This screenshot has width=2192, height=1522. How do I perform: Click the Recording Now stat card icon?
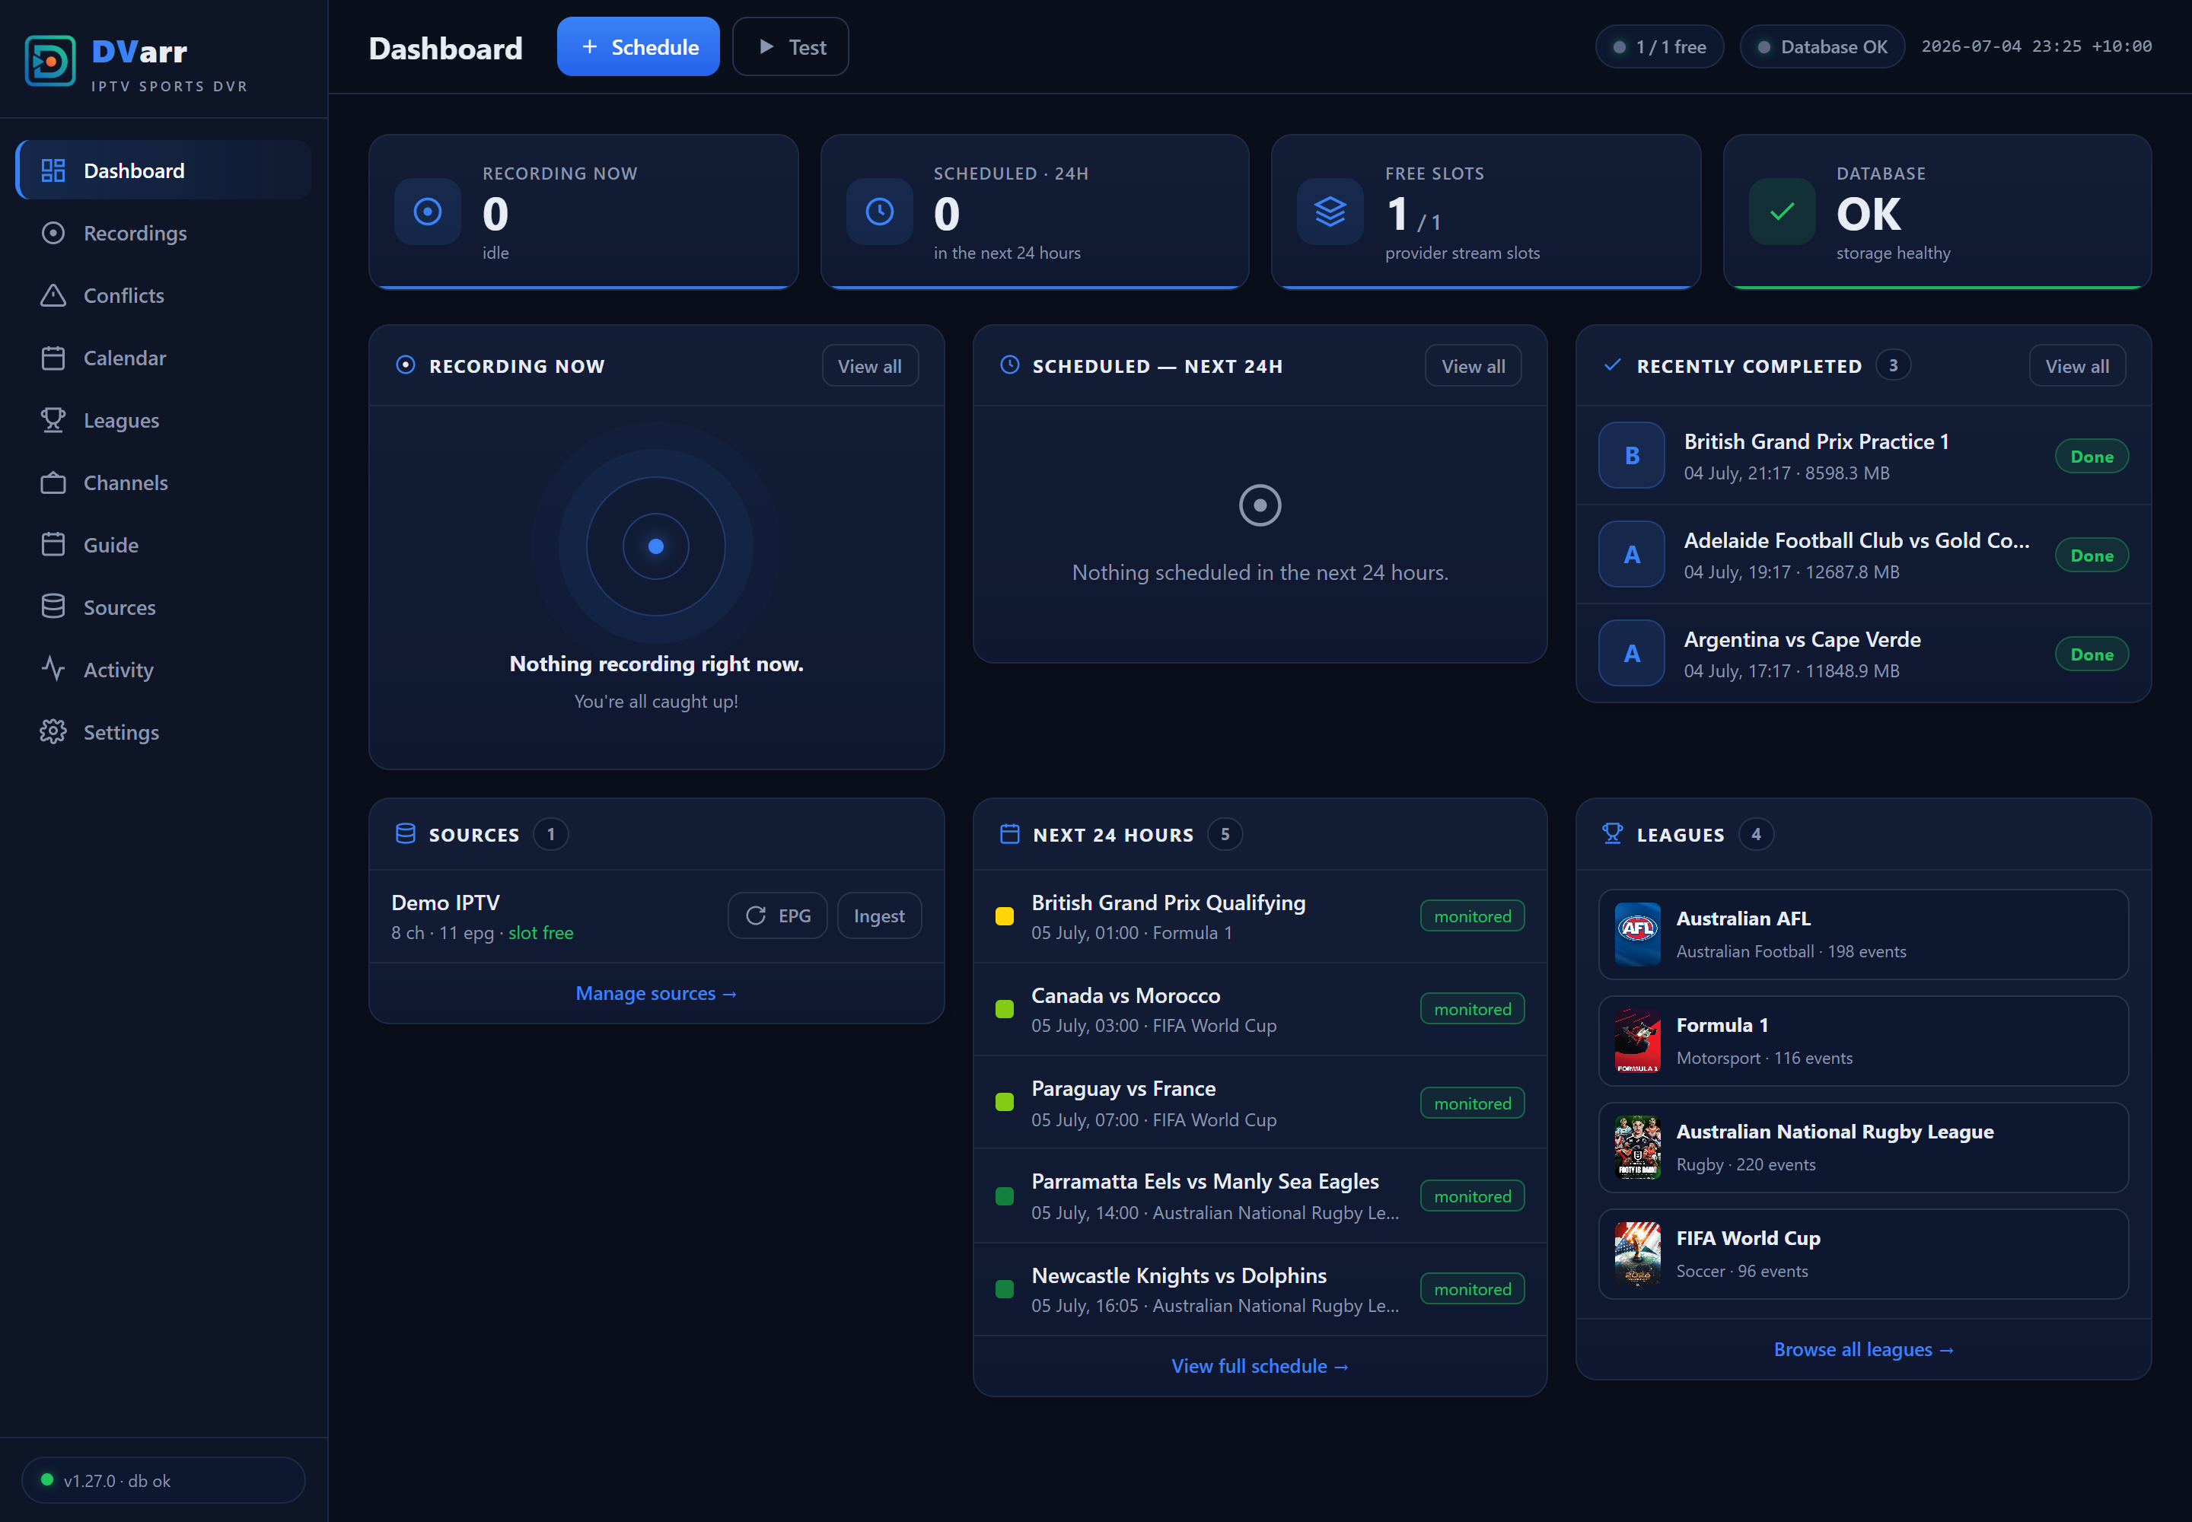point(427,212)
